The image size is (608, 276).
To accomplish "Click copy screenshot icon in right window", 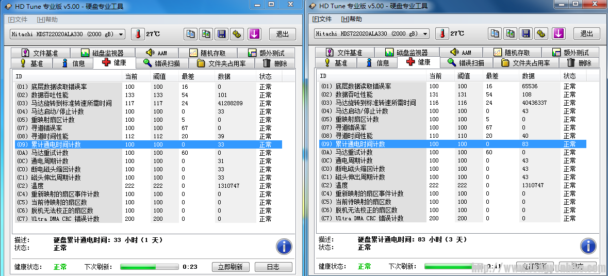I will pyautogui.click(x=510, y=34).
